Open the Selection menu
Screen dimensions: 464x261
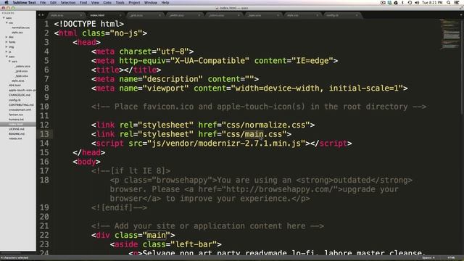click(68, 2)
